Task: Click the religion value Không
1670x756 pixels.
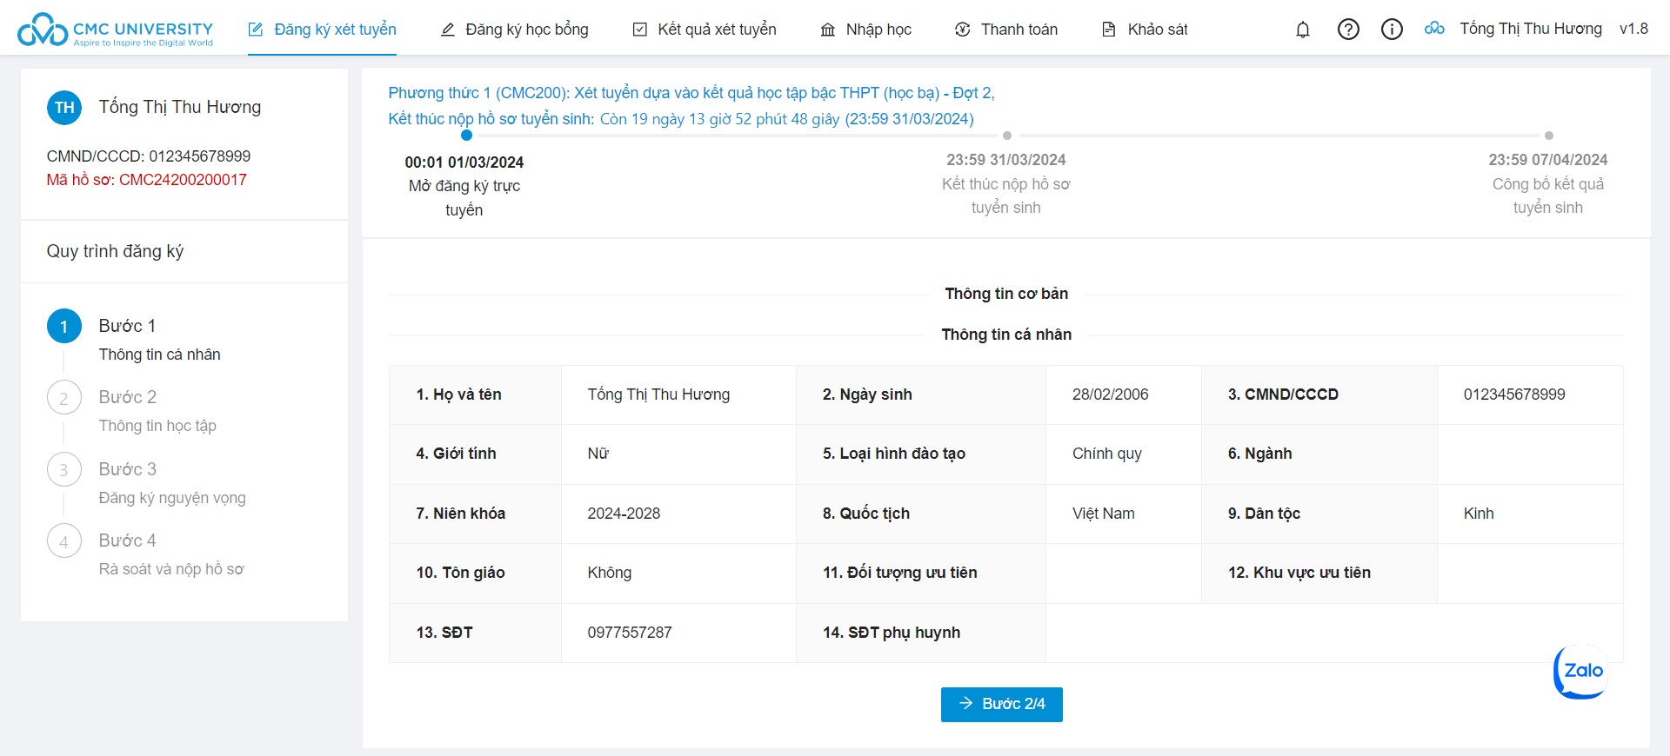Action: click(610, 573)
